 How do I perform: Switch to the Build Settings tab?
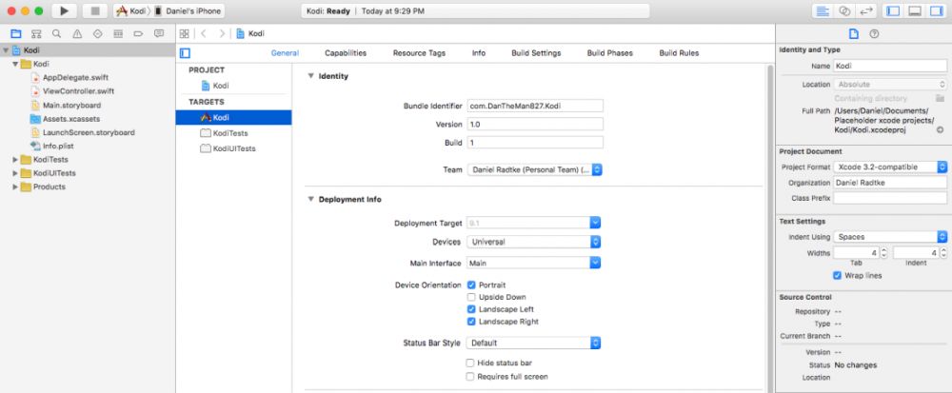click(536, 53)
